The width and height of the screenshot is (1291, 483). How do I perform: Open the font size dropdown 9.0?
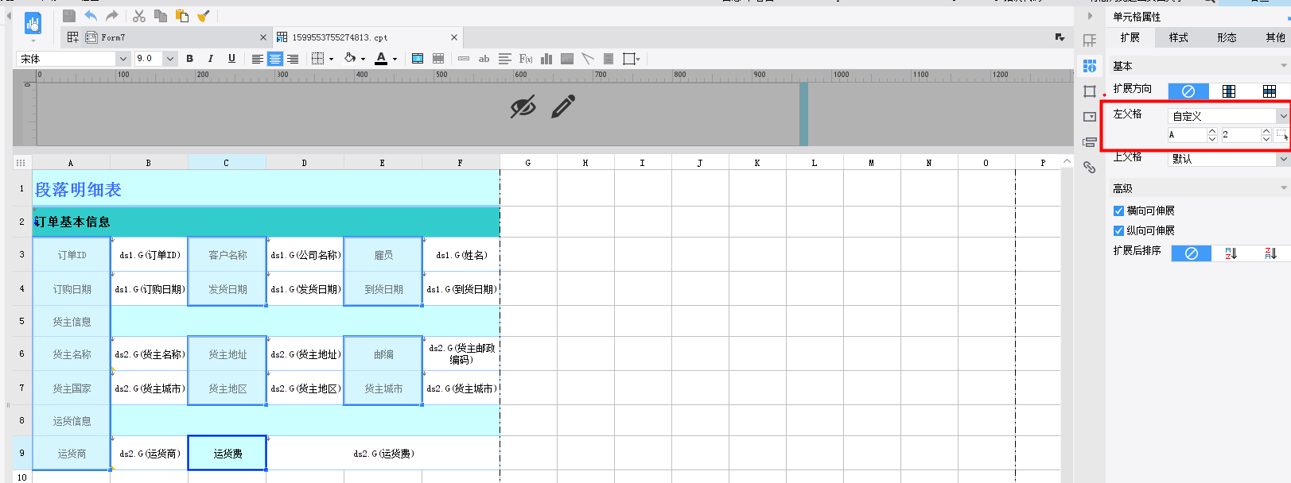170,59
